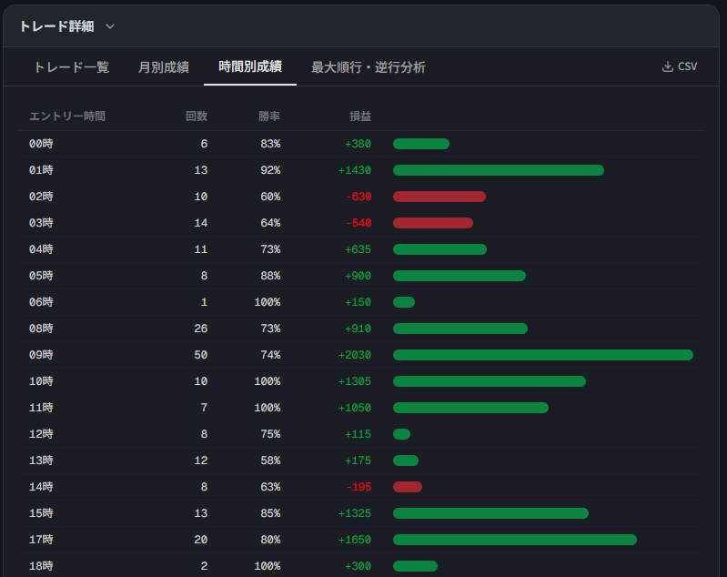Click the +1650 profit value
This screenshot has width=727, height=577.
coord(355,541)
